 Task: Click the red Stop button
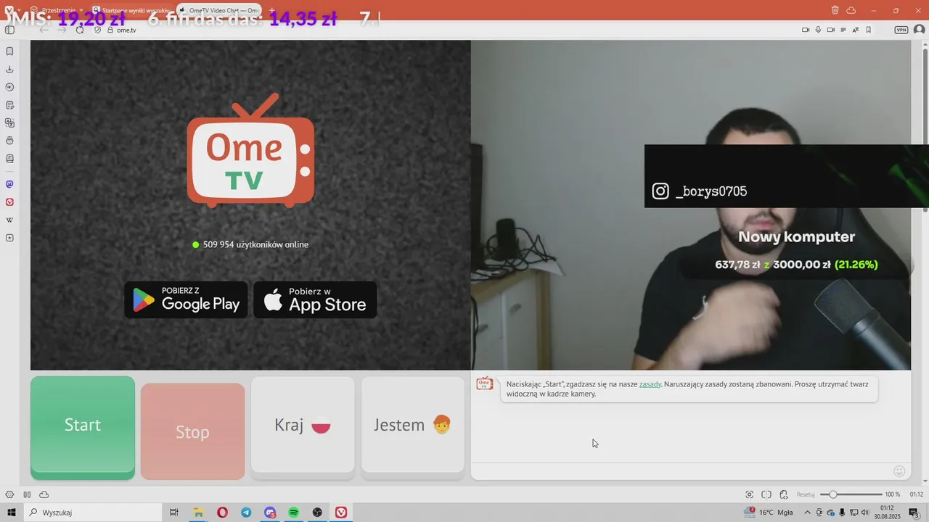(192, 431)
